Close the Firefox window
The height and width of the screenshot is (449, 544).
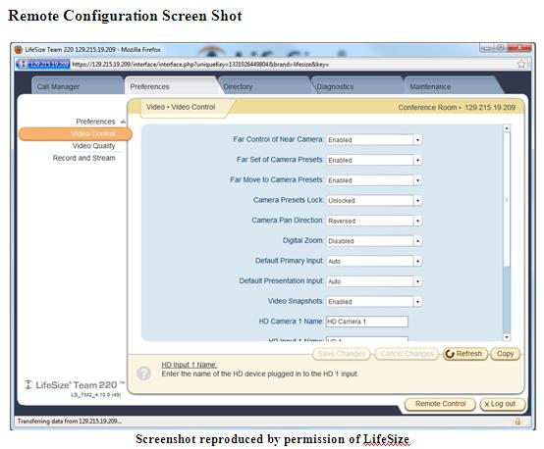click(x=519, y=48)
